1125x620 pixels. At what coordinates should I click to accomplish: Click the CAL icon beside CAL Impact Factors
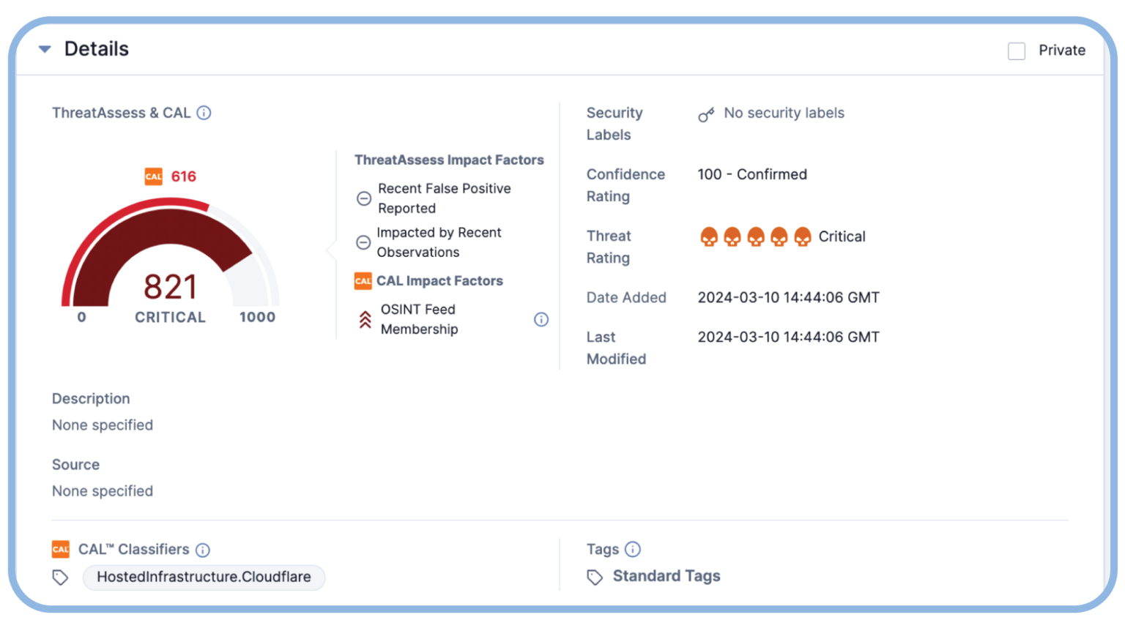(363, 280)
